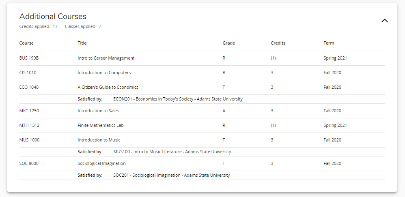
Task: Click MUS100 Intro to Music Literature entry
Action: click(x=172, y=152)
